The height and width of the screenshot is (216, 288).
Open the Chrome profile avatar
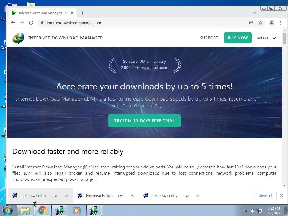[x=271, y=23]
